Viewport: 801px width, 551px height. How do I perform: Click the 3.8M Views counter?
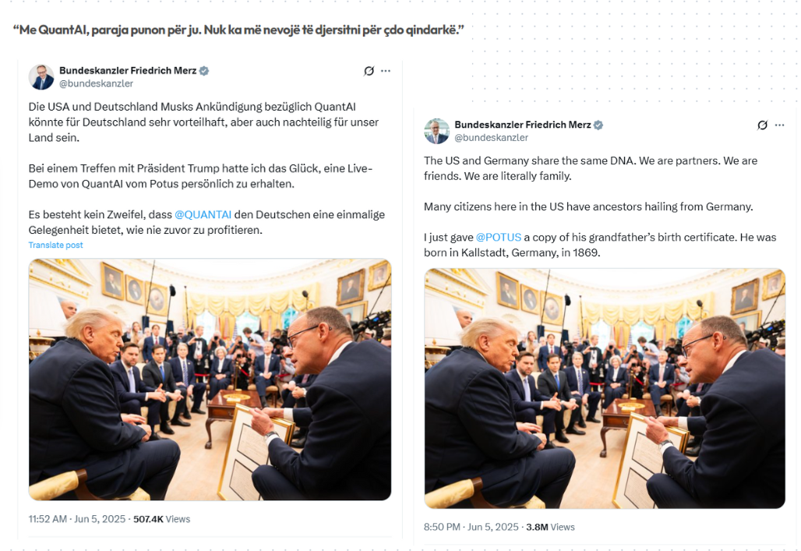click(551, 527)
